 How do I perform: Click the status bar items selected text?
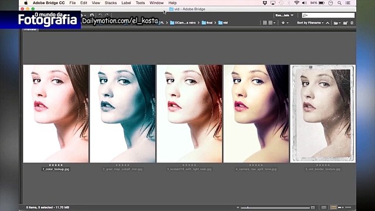(47, 207)
